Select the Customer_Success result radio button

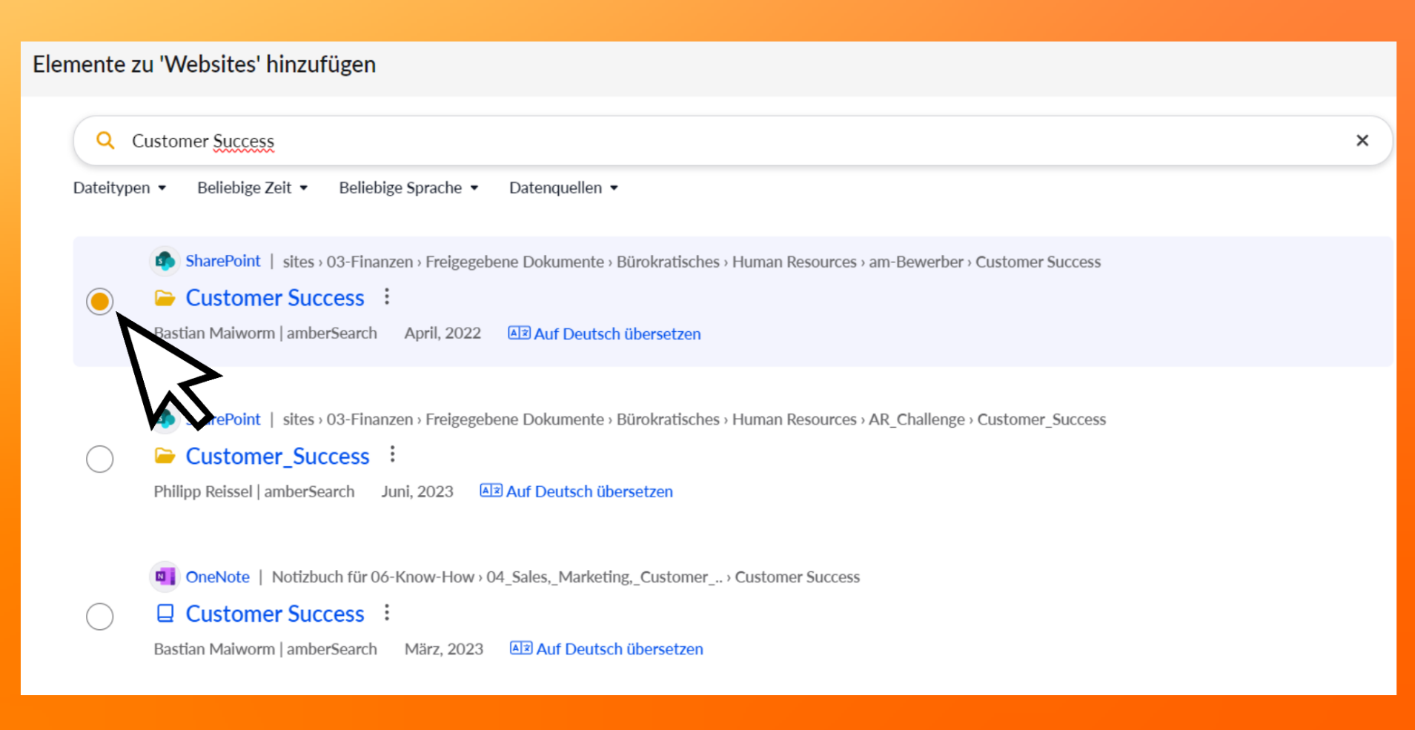[x=99, y=459]
